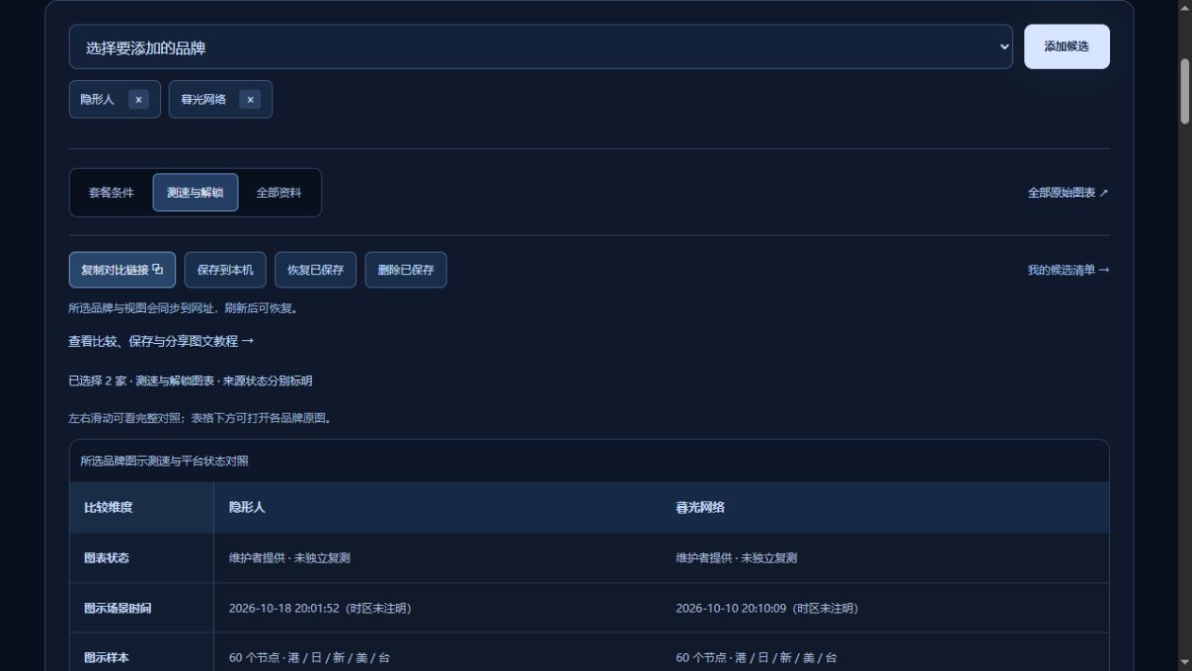
Task: Click 恢复已保存 button
Action: (x=316, y=270)
